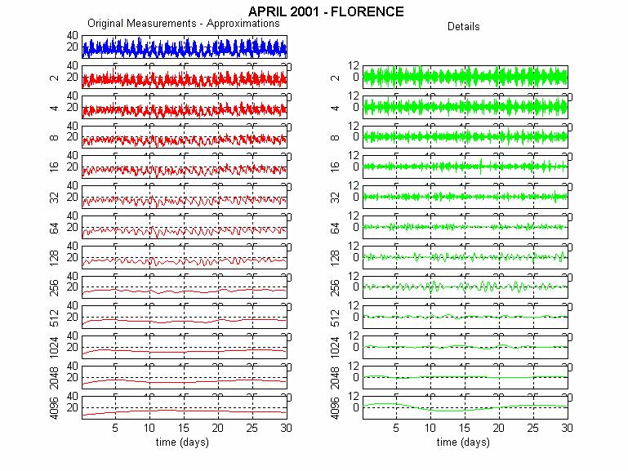Select the red approximation plot labeled 1024
This screenshot has width=628, height=471.
185,347
